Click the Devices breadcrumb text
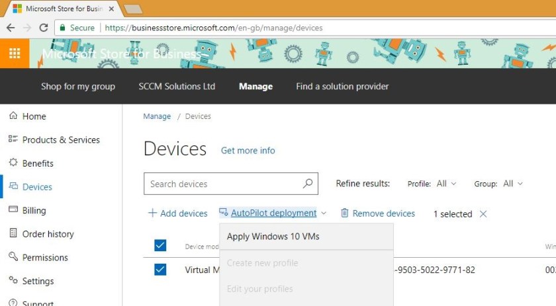The image size is (556, 306). [x=198, y=116]
